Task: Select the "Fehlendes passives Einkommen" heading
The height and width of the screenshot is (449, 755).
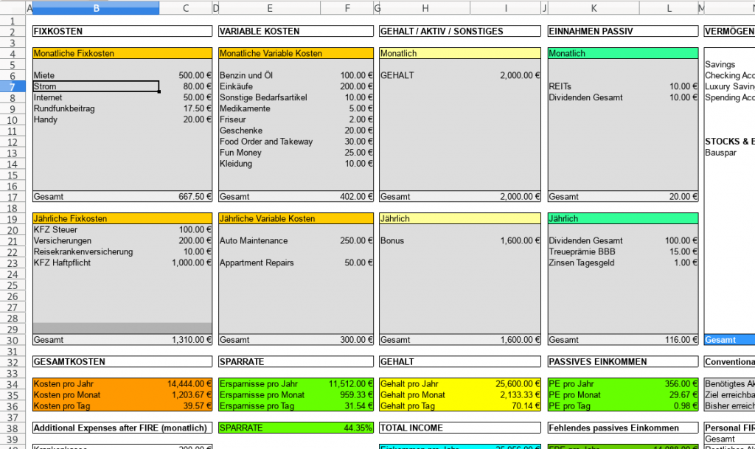Action: coord(622,428)
